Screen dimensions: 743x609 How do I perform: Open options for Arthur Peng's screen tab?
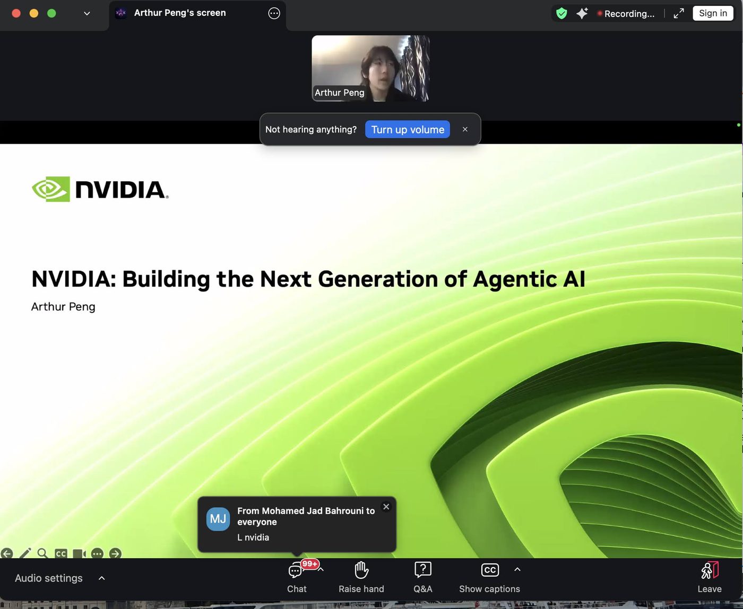point(274,13)
